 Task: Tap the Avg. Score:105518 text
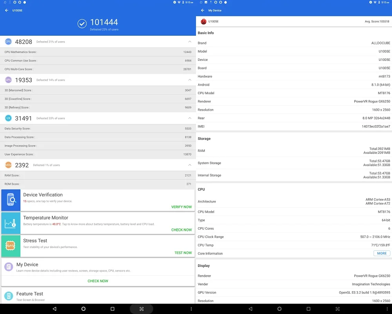pyautogui.click(x=377, y=22)
